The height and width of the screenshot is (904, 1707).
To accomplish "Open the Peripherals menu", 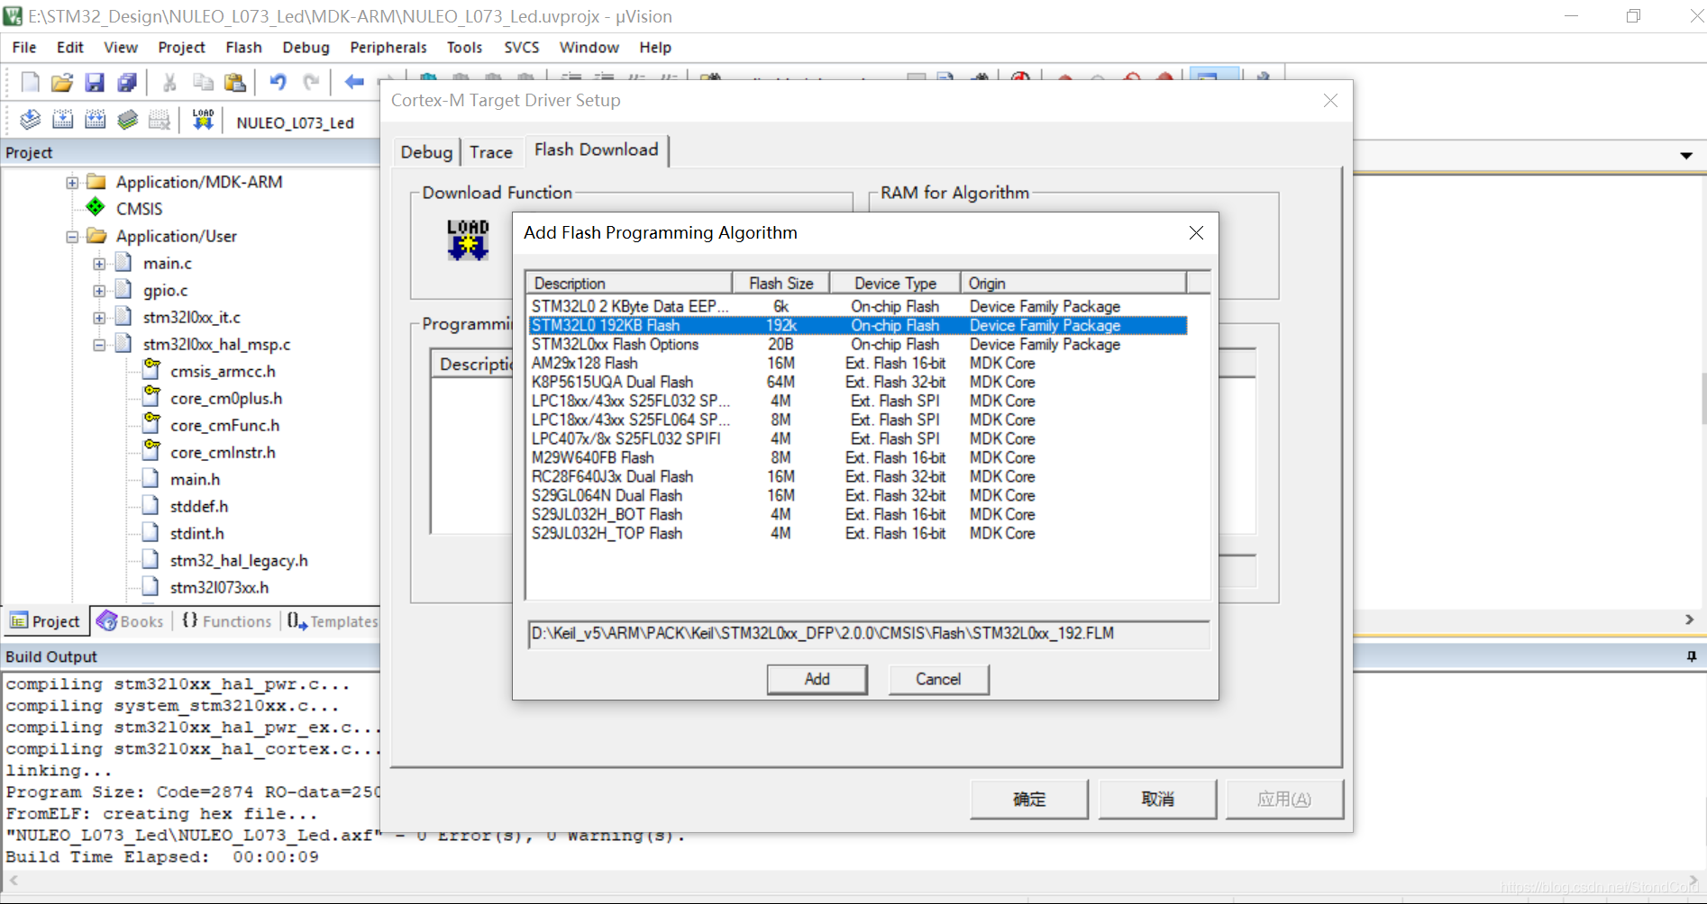I will (x=388, y=48).
